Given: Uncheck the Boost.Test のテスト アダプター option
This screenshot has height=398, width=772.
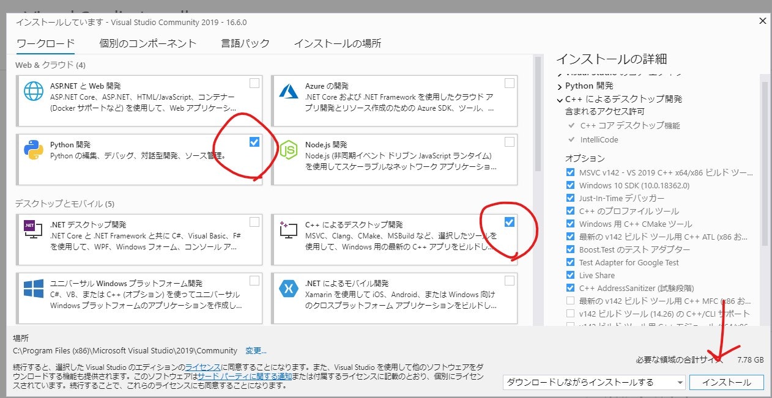Looking at the screenshot, I should [x=570, y=249].
